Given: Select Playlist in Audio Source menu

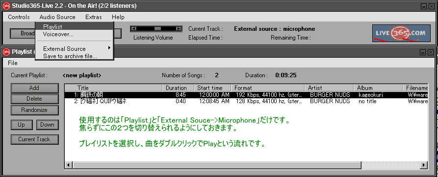Looking at the screenshot, I should (74, 27).
